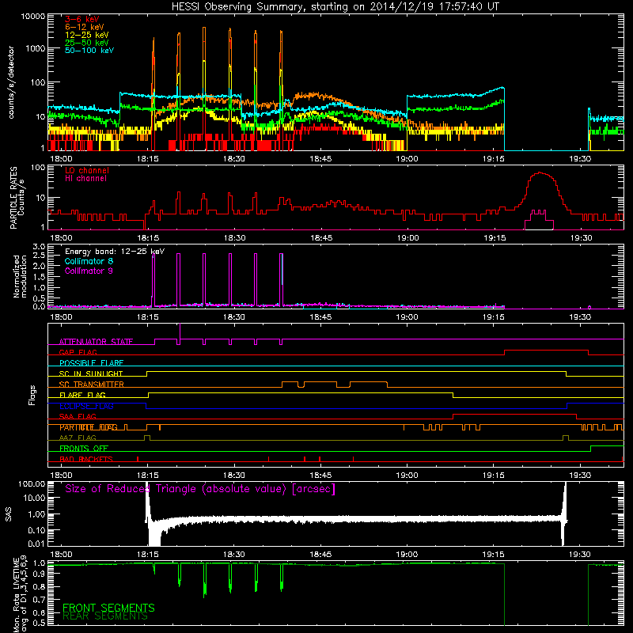633x633 pixels.
Task: Click the 'REAR SEGMENTS' legend label
Action: click(105, 616)
